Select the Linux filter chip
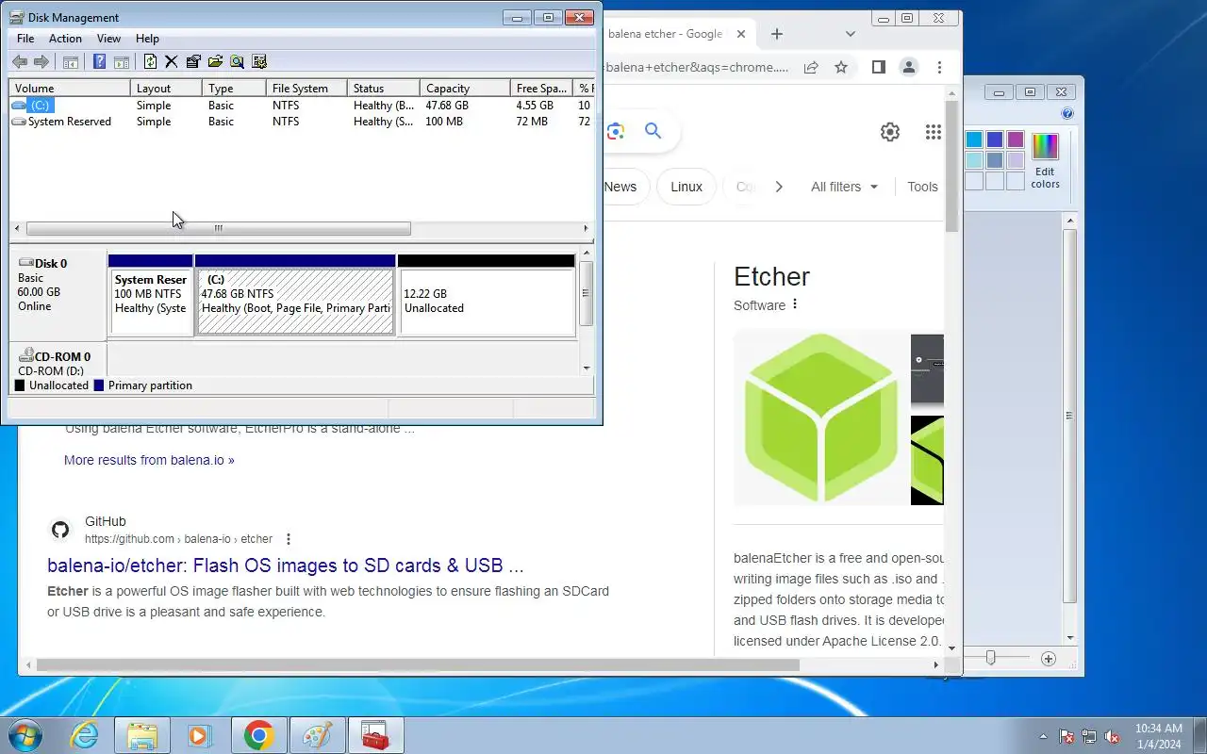This screenshot has width=1207, height=754. click(x=686, y=187)
